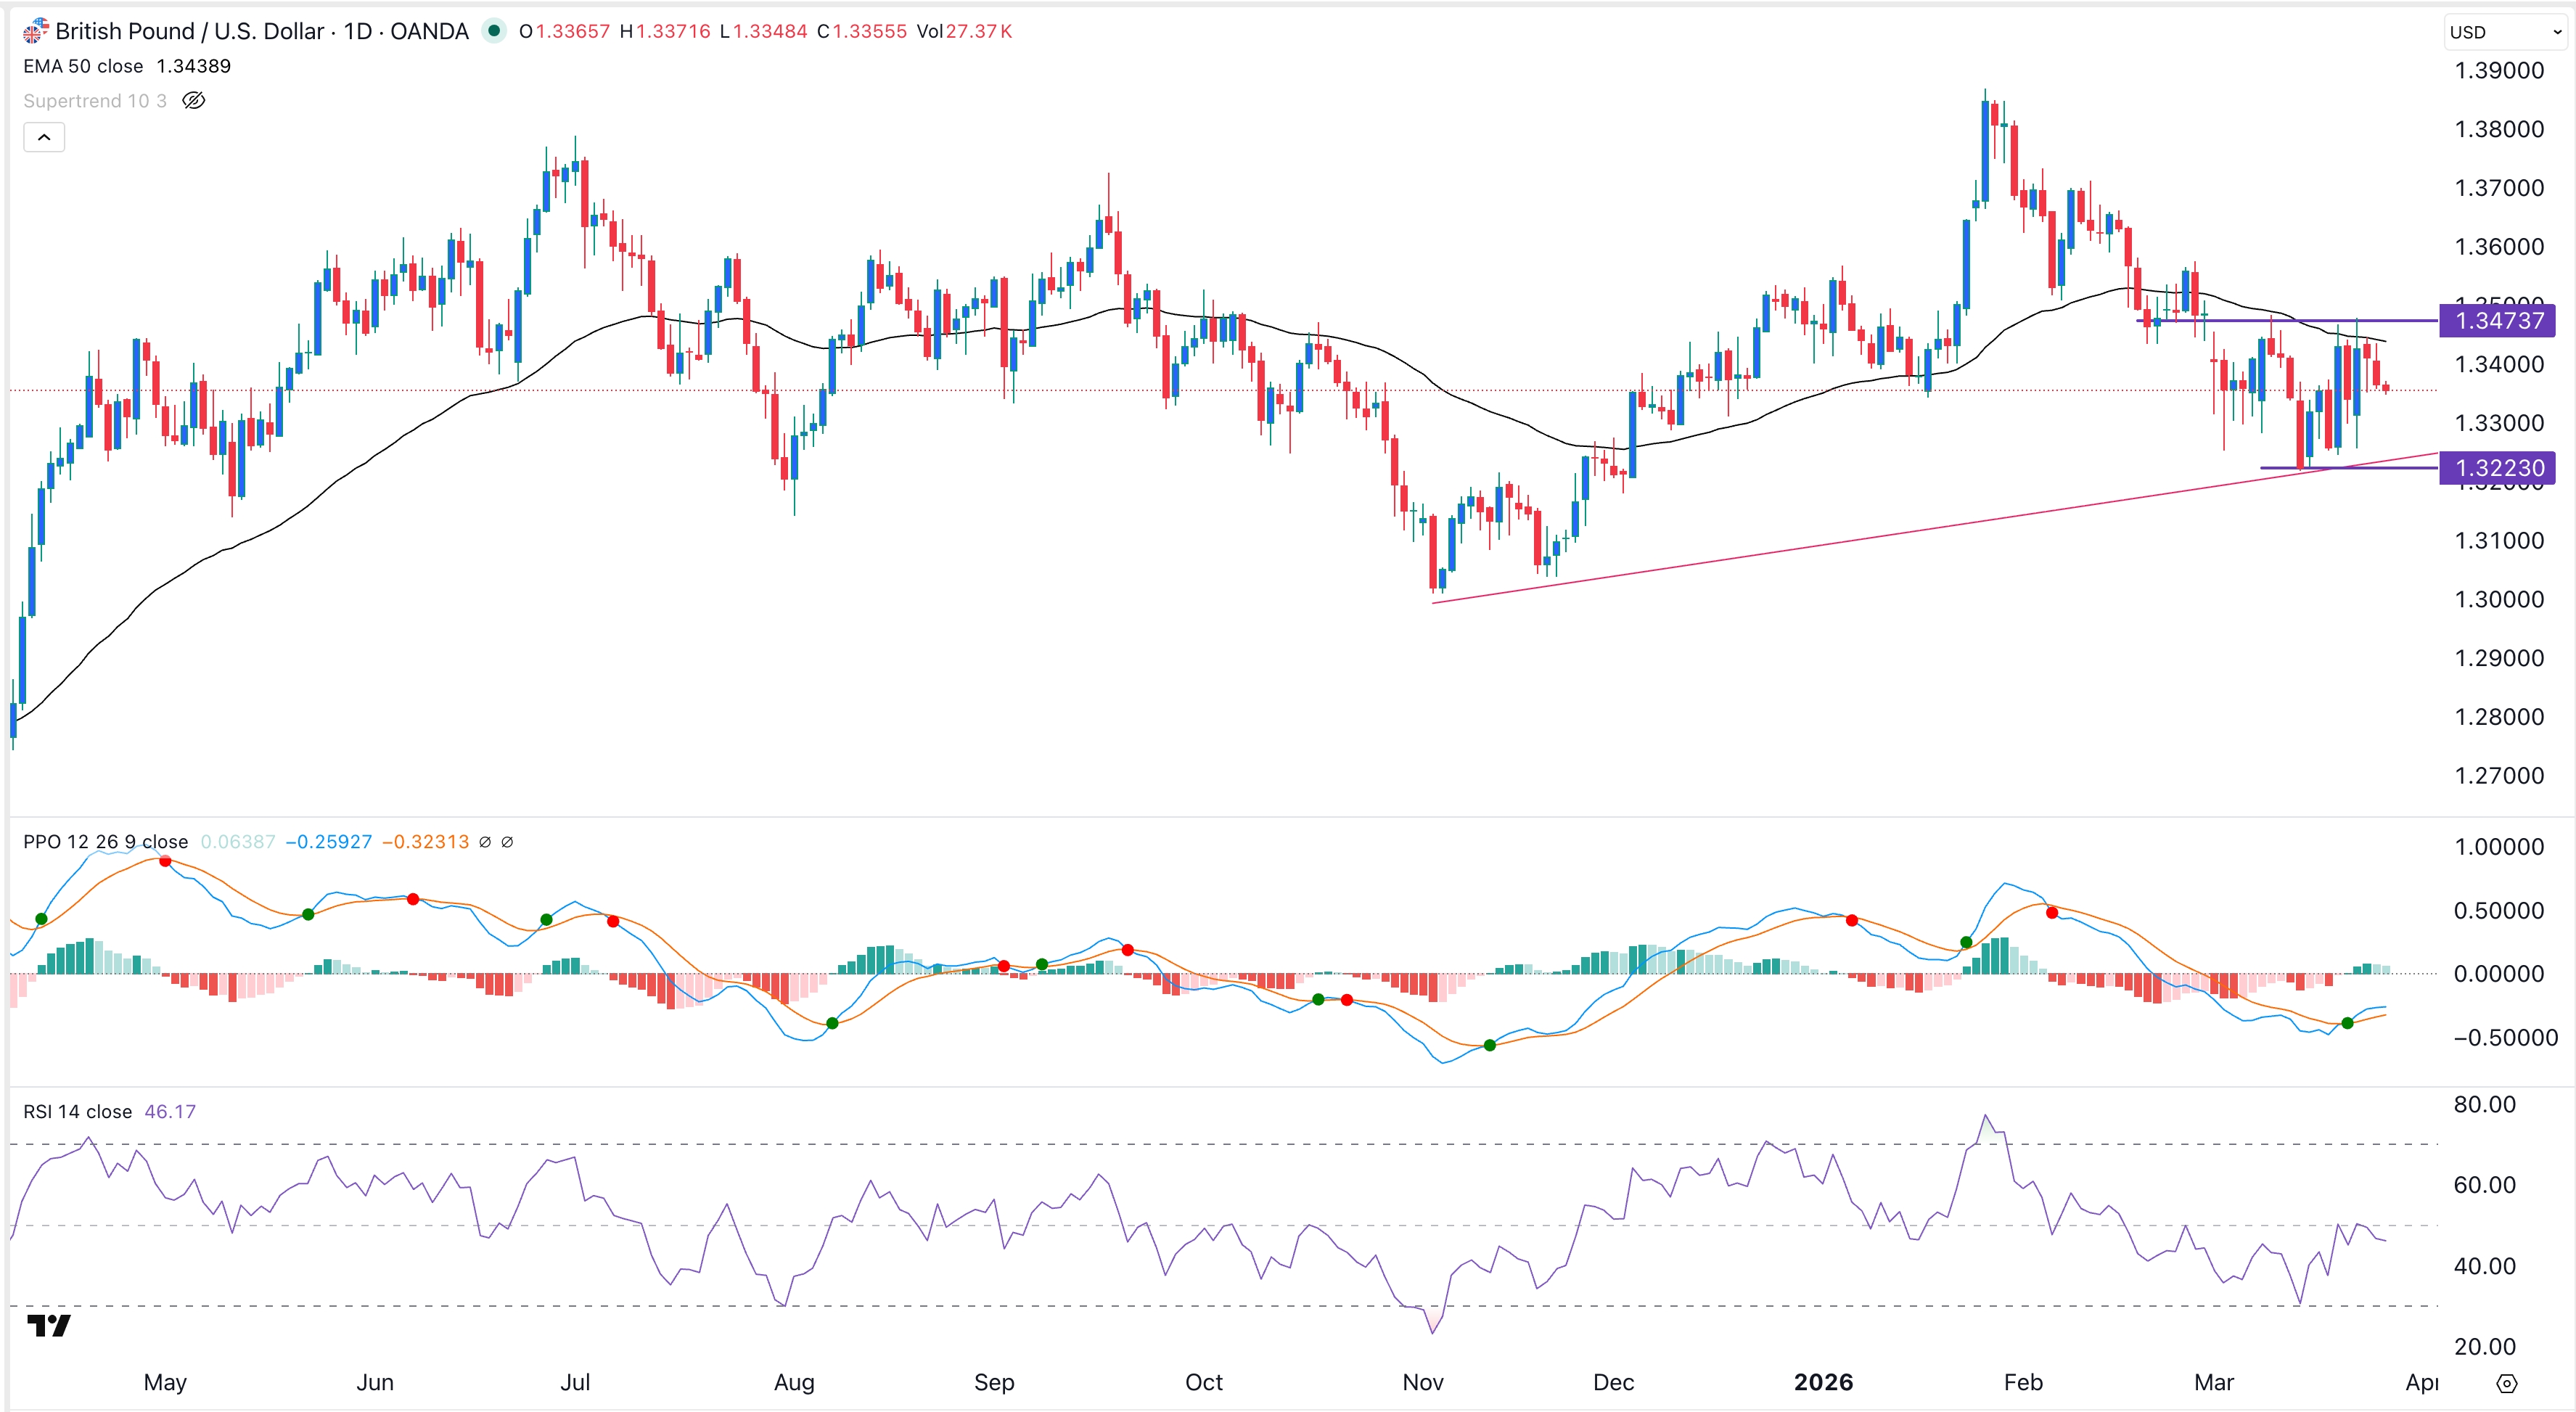Select the 1.34737 resistance price label
The height and width of the screenshot is (1412, 2576).
(2498, 321)
